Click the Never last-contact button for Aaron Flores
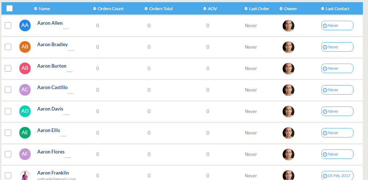 coord(337,154)
